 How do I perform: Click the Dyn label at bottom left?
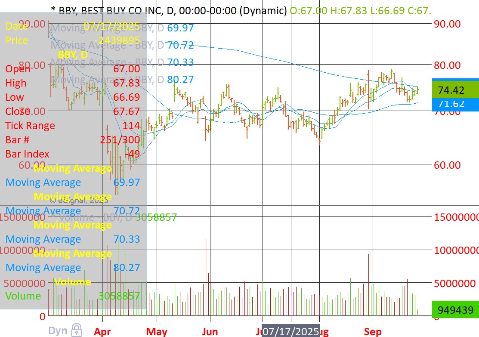58,331
